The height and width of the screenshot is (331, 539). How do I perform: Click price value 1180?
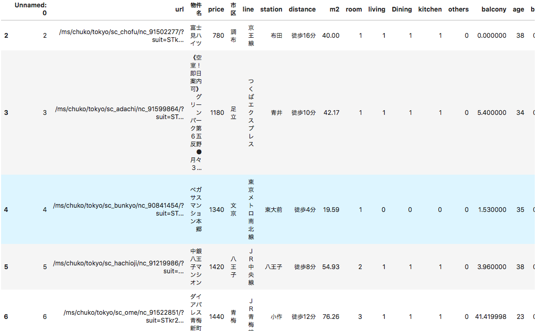[217, 112]
